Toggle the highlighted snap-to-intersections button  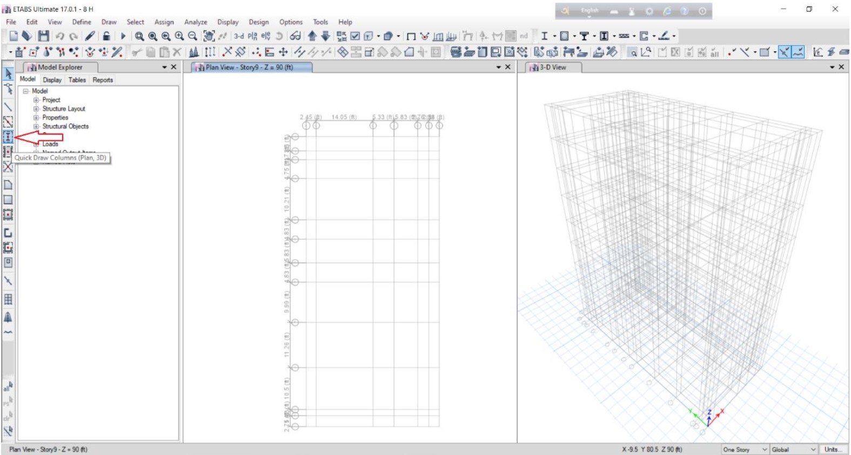click(784, 52)
